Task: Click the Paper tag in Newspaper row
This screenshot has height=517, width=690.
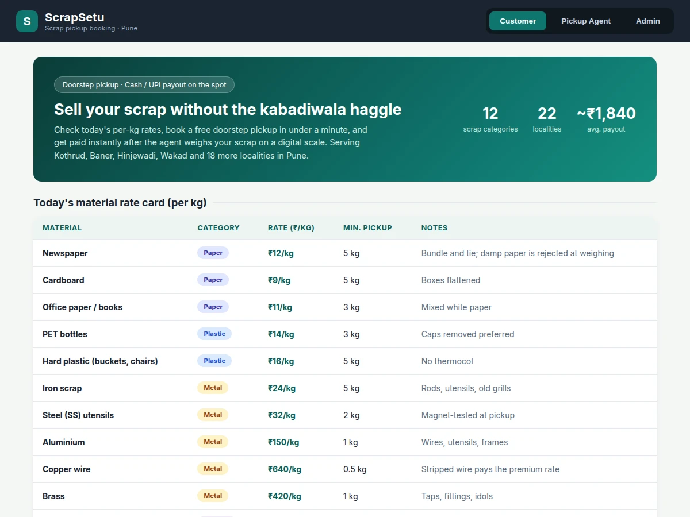Action: point(213,253)
